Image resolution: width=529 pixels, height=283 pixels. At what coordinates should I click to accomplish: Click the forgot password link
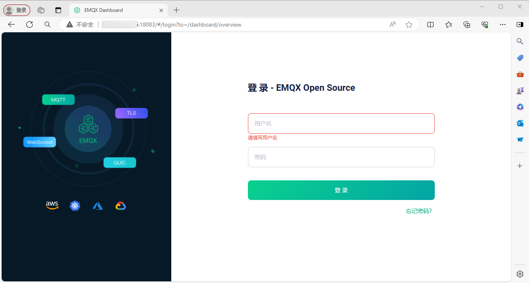(x=419, y=211)
